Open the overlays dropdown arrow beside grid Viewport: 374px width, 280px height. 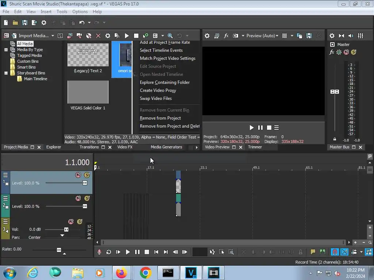point(292,36)
